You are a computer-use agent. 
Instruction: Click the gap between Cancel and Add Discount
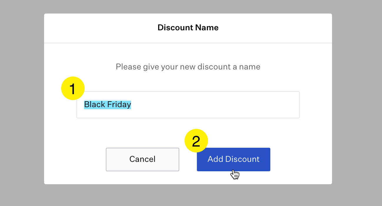click(x=188, y=162)
